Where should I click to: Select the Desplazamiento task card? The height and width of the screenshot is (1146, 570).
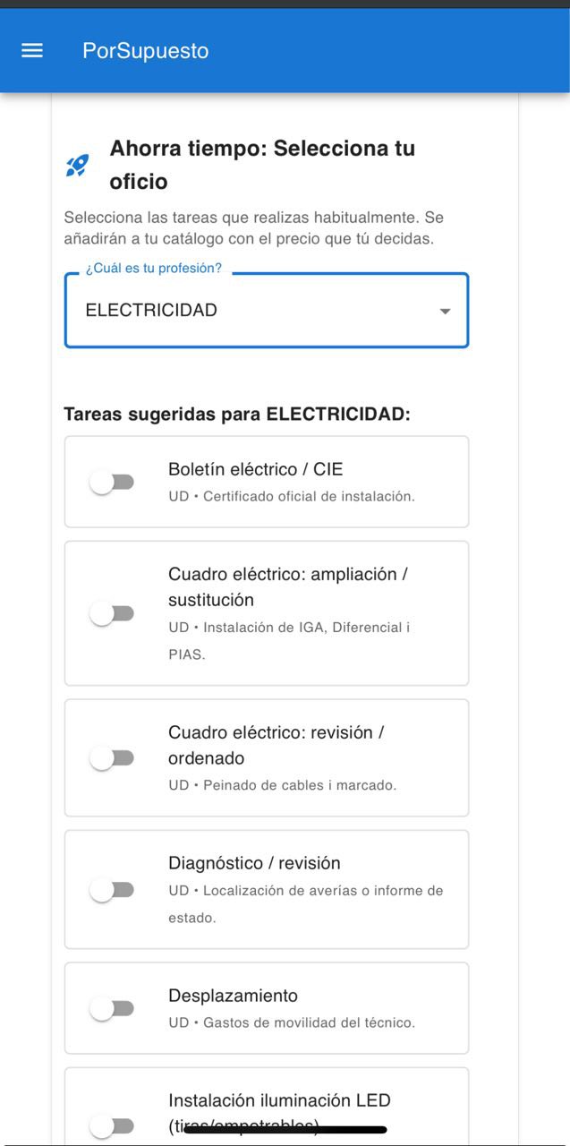click(x=266, y=1007)
